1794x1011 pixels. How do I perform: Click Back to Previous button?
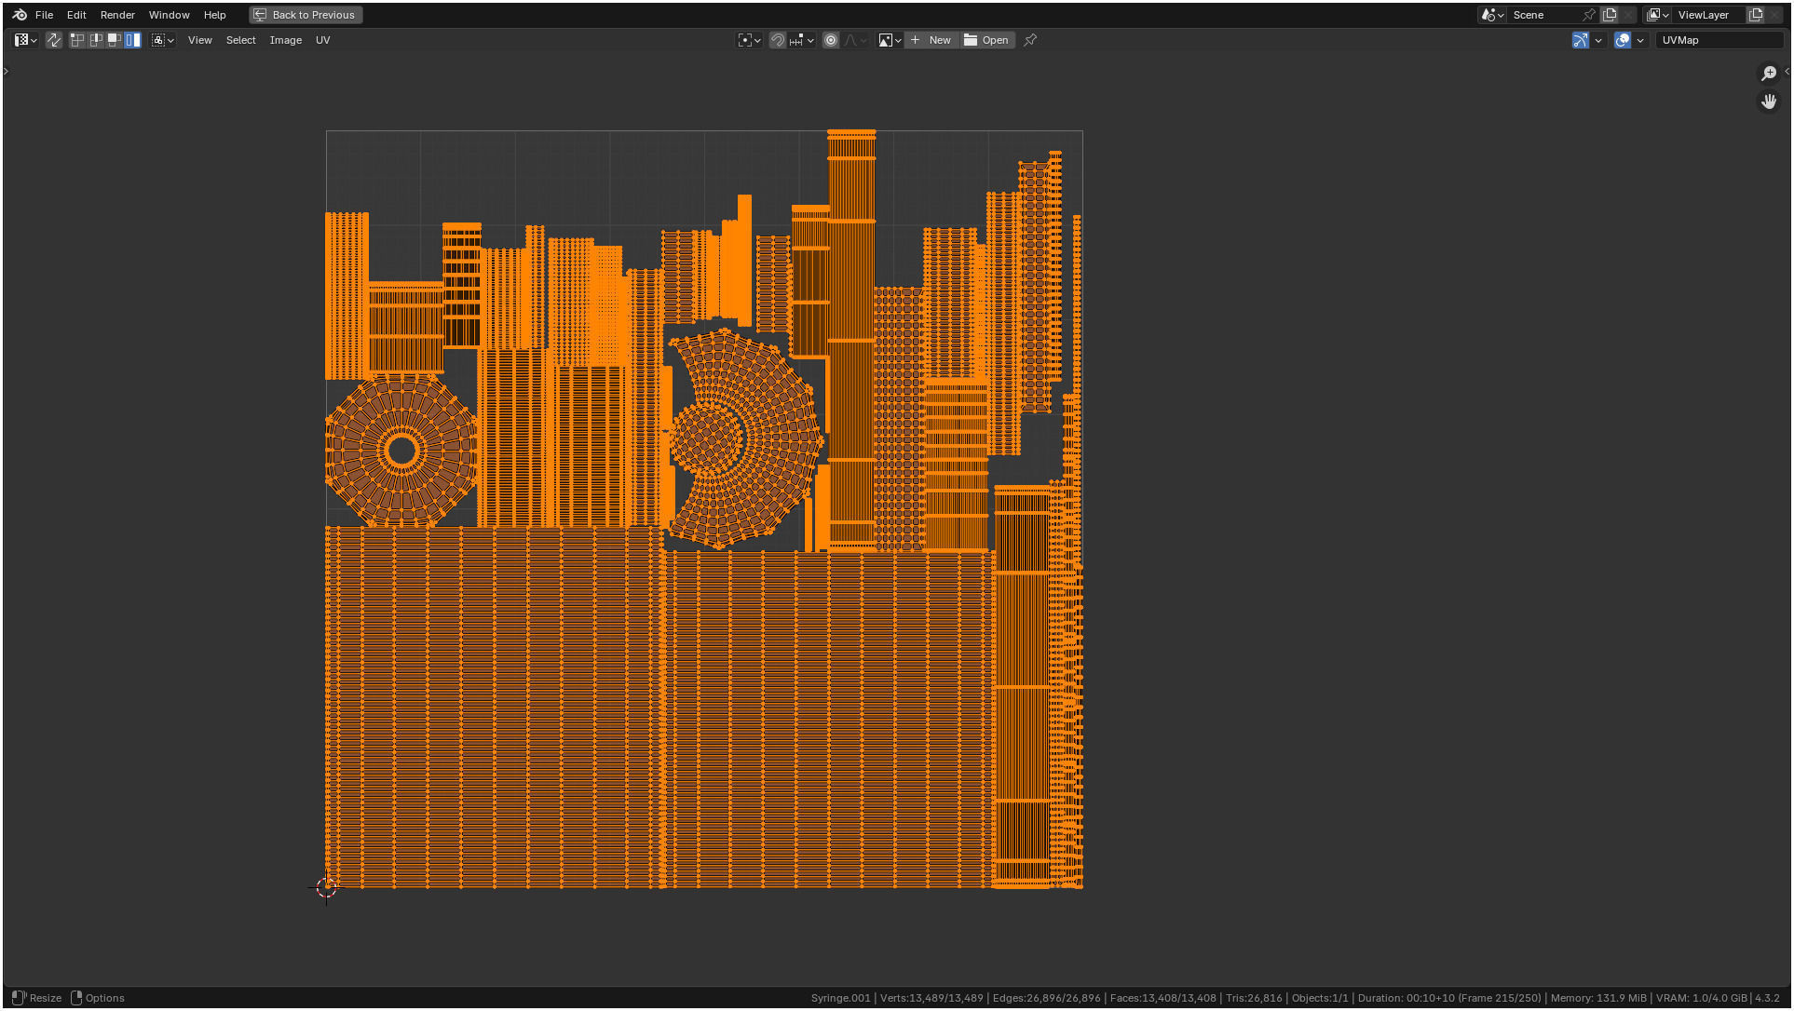pos(306,15)
